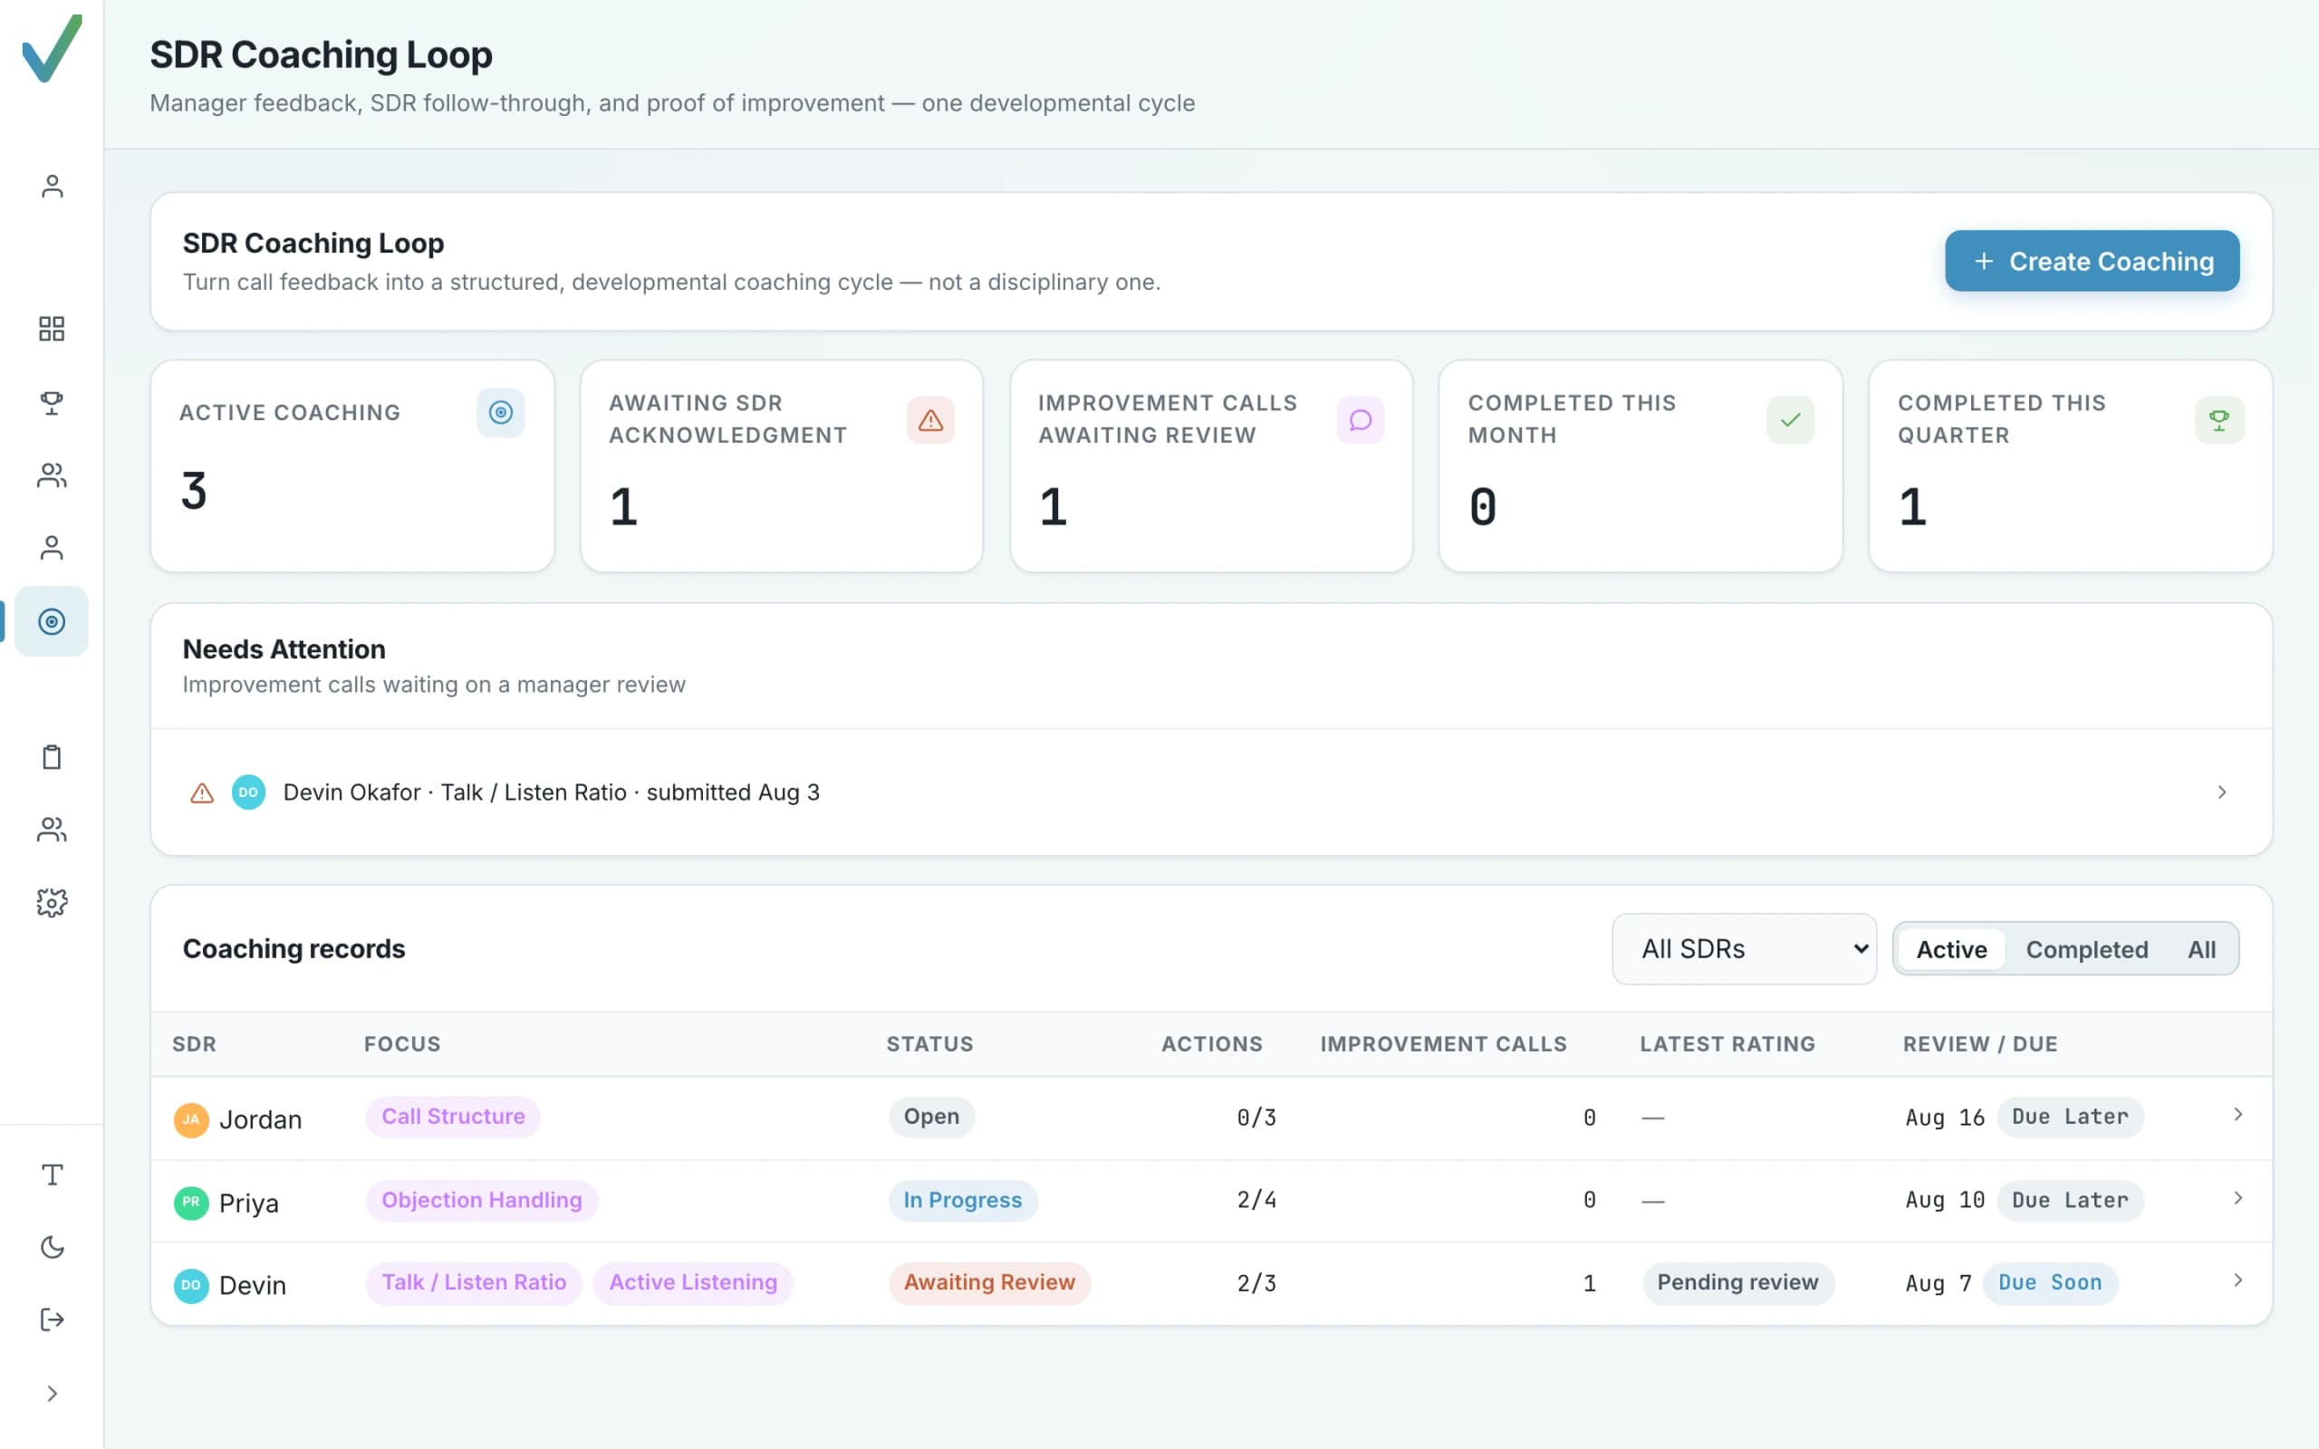This screenshot has height=1449, width=2319.
Task: Click the checkmark app logo
Action: (x=52, y=48)
